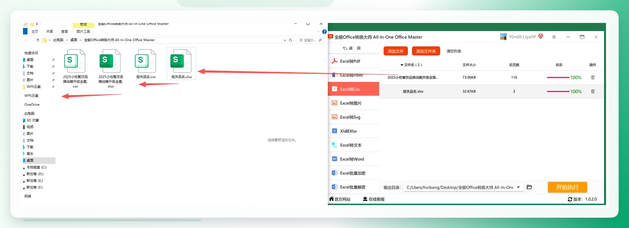Select 2025小吃餐饮品牌战略升级全案.xlsx in Explorer

click(111, 68)
